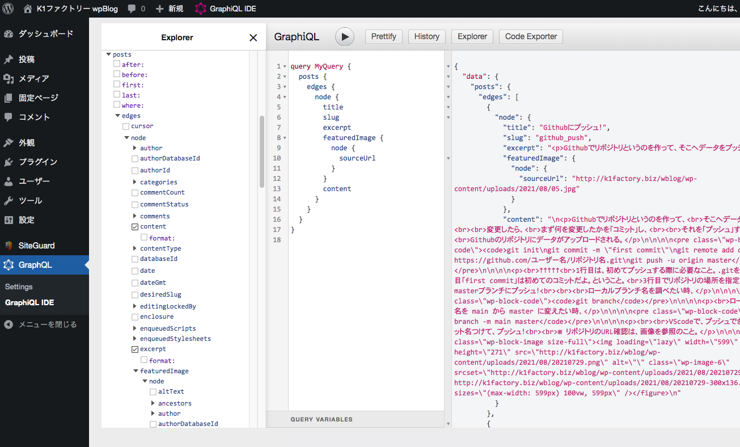740x447 pixels.
Task: Check the cursor field checkbox
Action: pos(126,126)
